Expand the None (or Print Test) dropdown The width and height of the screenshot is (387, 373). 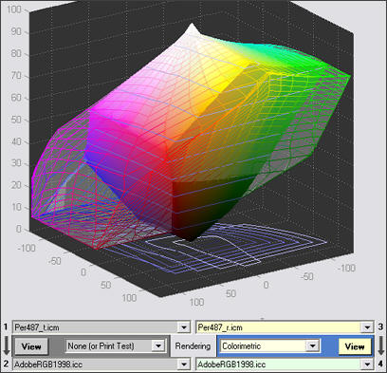pyautogui.click(x=158, y=345)
